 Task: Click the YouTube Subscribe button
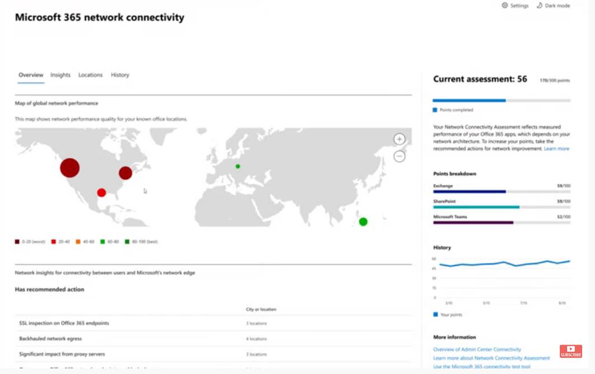[x=570, y=351]
